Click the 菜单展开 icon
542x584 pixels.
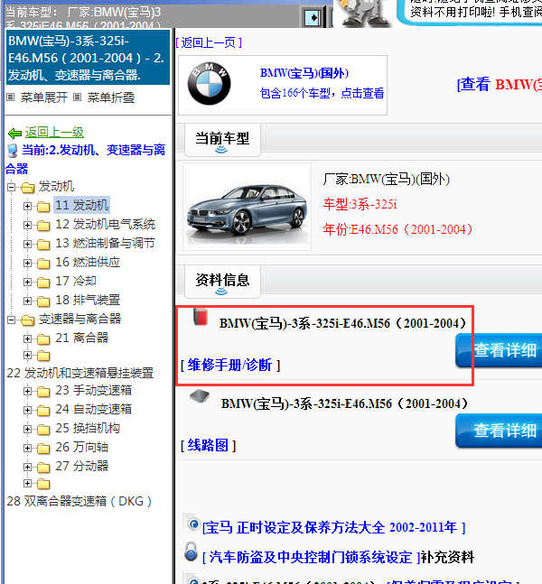[x=11, y=97]
